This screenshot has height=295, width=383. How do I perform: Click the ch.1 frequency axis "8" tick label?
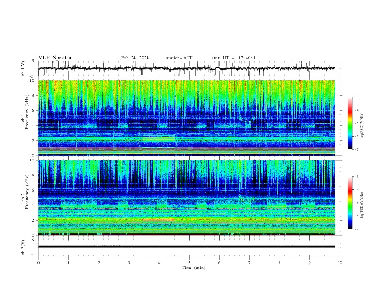(34, 95)
